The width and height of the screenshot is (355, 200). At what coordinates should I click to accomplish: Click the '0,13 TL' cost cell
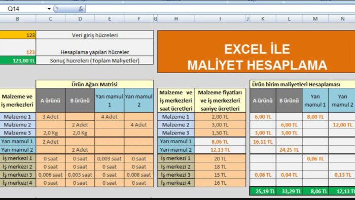coord(342,175)
